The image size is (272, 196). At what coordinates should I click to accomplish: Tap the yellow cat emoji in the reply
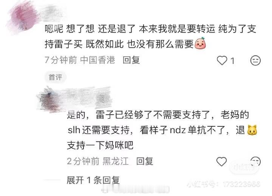pos(252,130)
